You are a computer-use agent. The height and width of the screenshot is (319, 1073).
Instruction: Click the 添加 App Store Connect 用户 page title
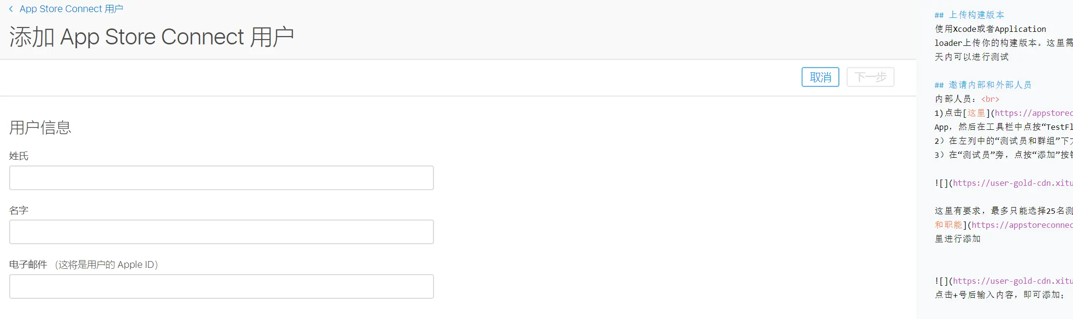pos(151,37)
